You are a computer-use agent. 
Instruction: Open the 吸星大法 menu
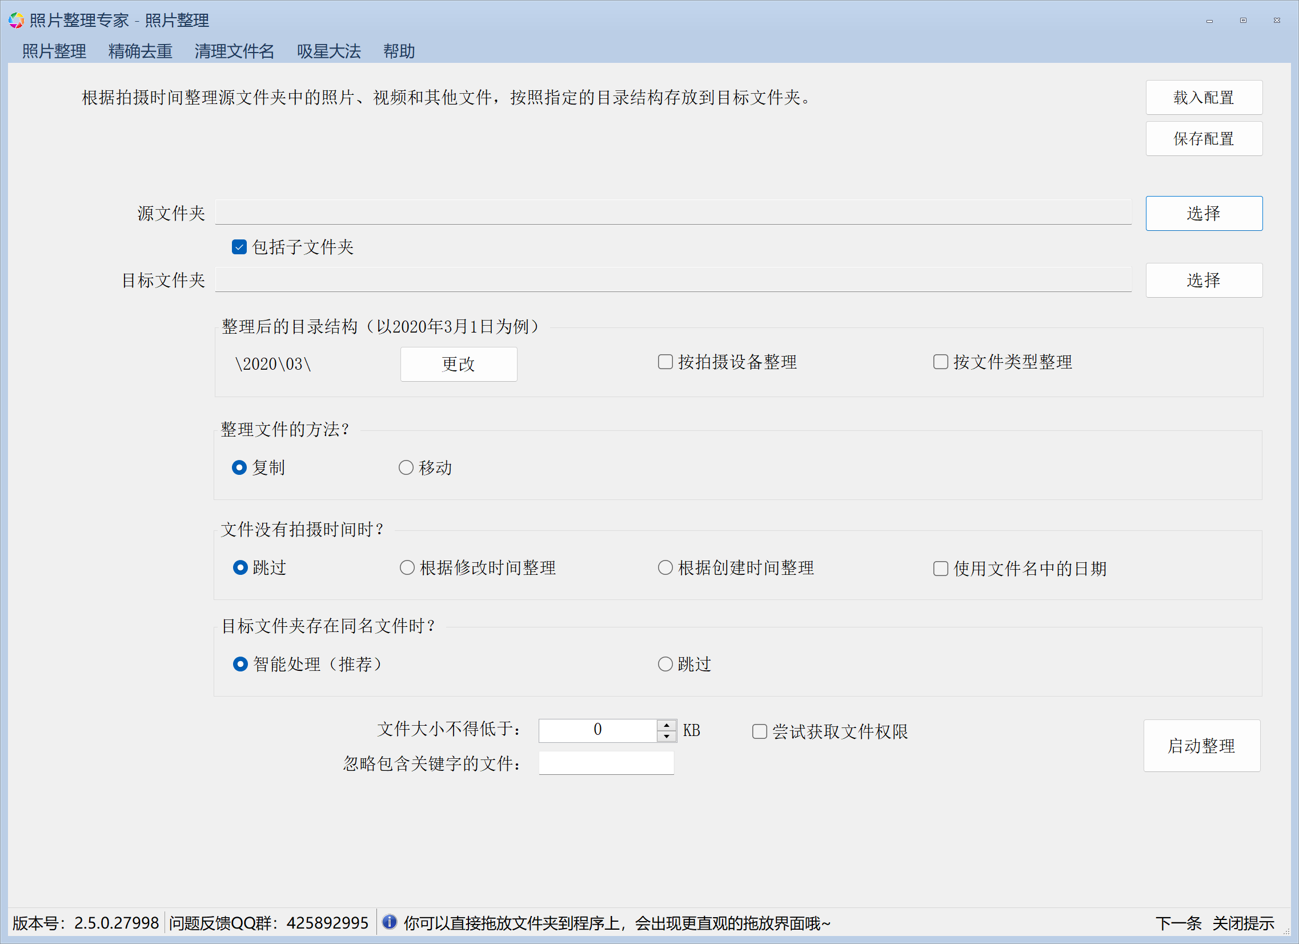[329, 51]
